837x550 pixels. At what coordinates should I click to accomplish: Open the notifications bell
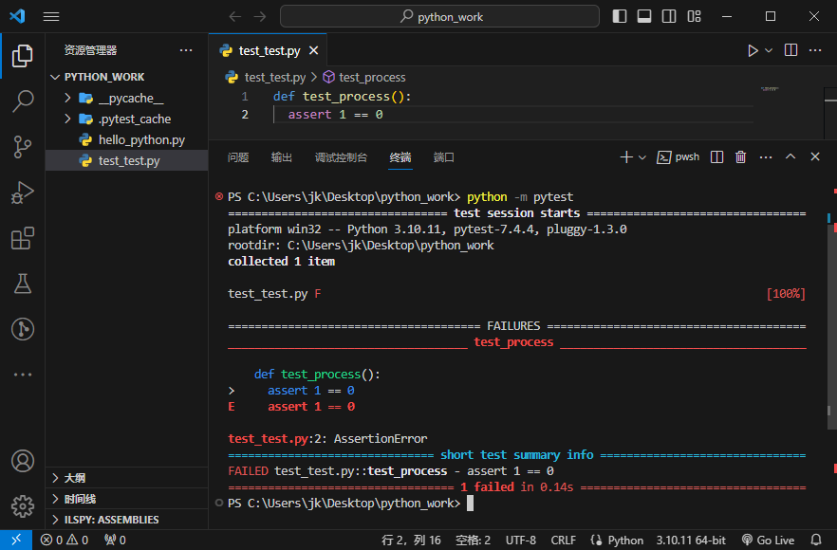point(816,540)
